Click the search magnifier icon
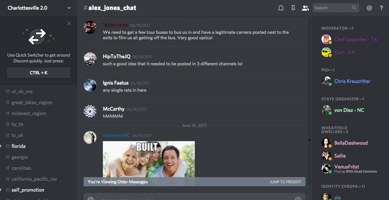Screen dimensions: 389x200 click(354, 8)
